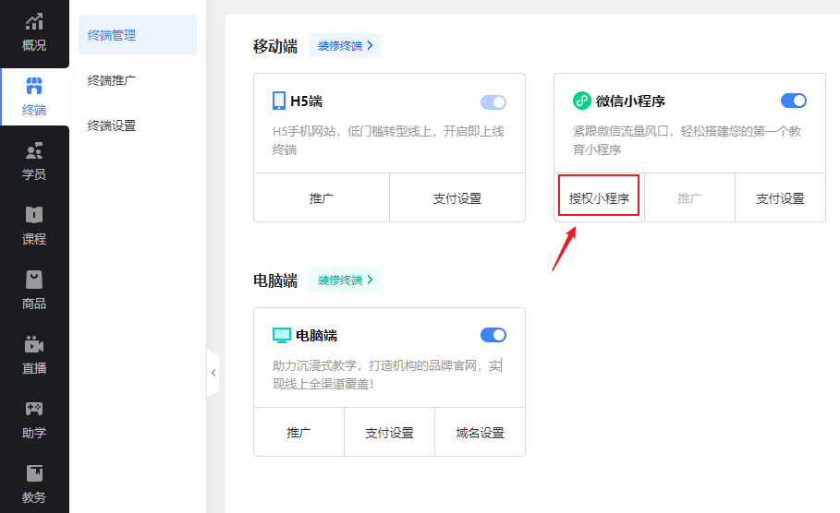840x513 pixels.
Task: Open the 商品 goods bag icon
Action: click(34, 280)
